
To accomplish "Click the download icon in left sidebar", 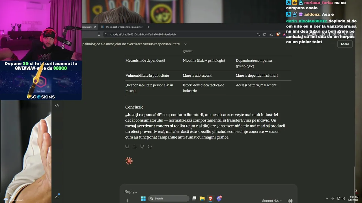I will click(x=57, y=197).
